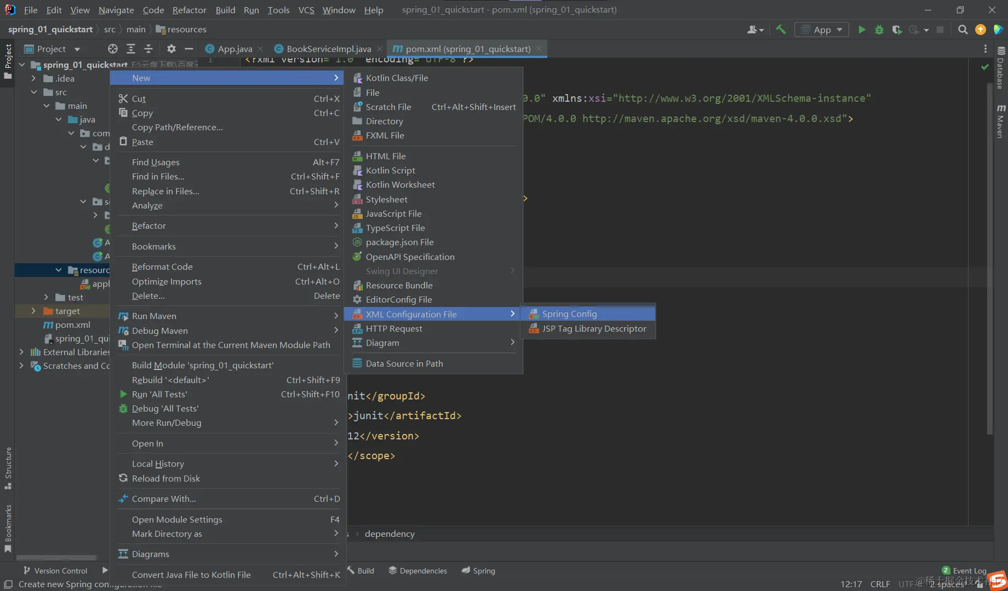This screenshot has width=1008, height=591.
Task: Open the Bookmarks tool window
Action: pyautogui.click(x=8, y=529)
